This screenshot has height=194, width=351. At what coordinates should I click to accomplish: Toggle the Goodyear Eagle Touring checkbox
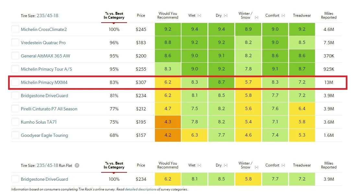[x=15, y=135]
